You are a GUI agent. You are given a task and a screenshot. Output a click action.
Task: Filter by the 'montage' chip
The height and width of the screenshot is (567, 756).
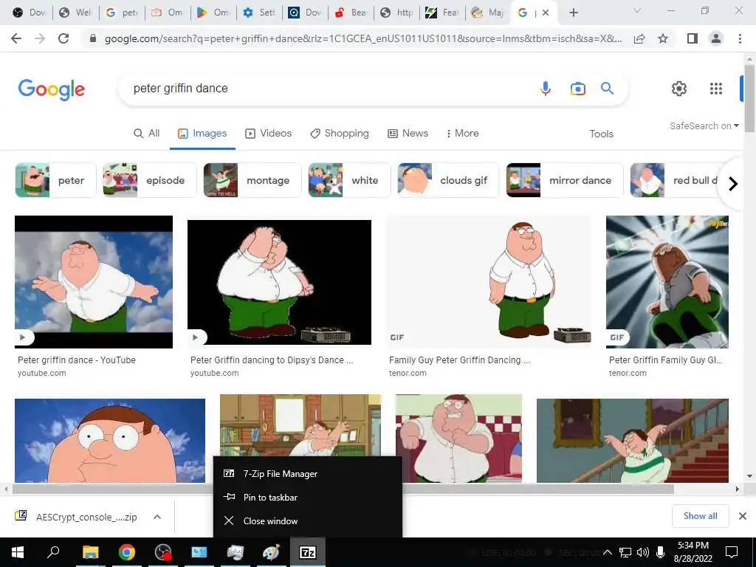252,180
